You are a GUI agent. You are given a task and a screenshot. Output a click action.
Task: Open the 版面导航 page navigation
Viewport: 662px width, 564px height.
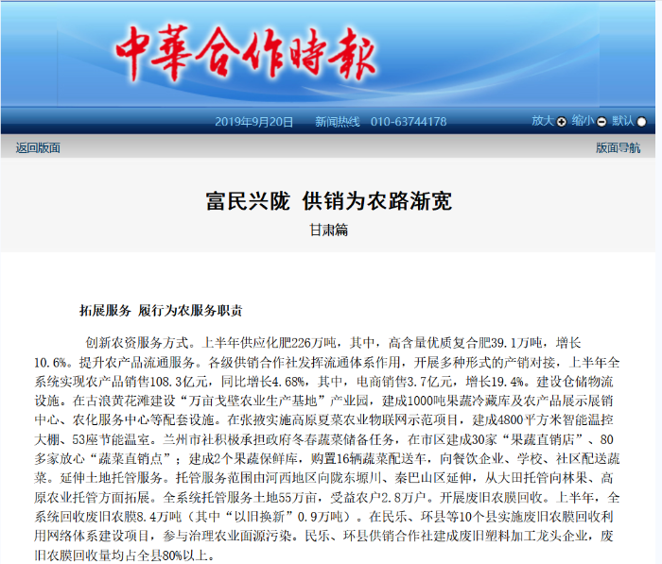[x=618, y=147]
